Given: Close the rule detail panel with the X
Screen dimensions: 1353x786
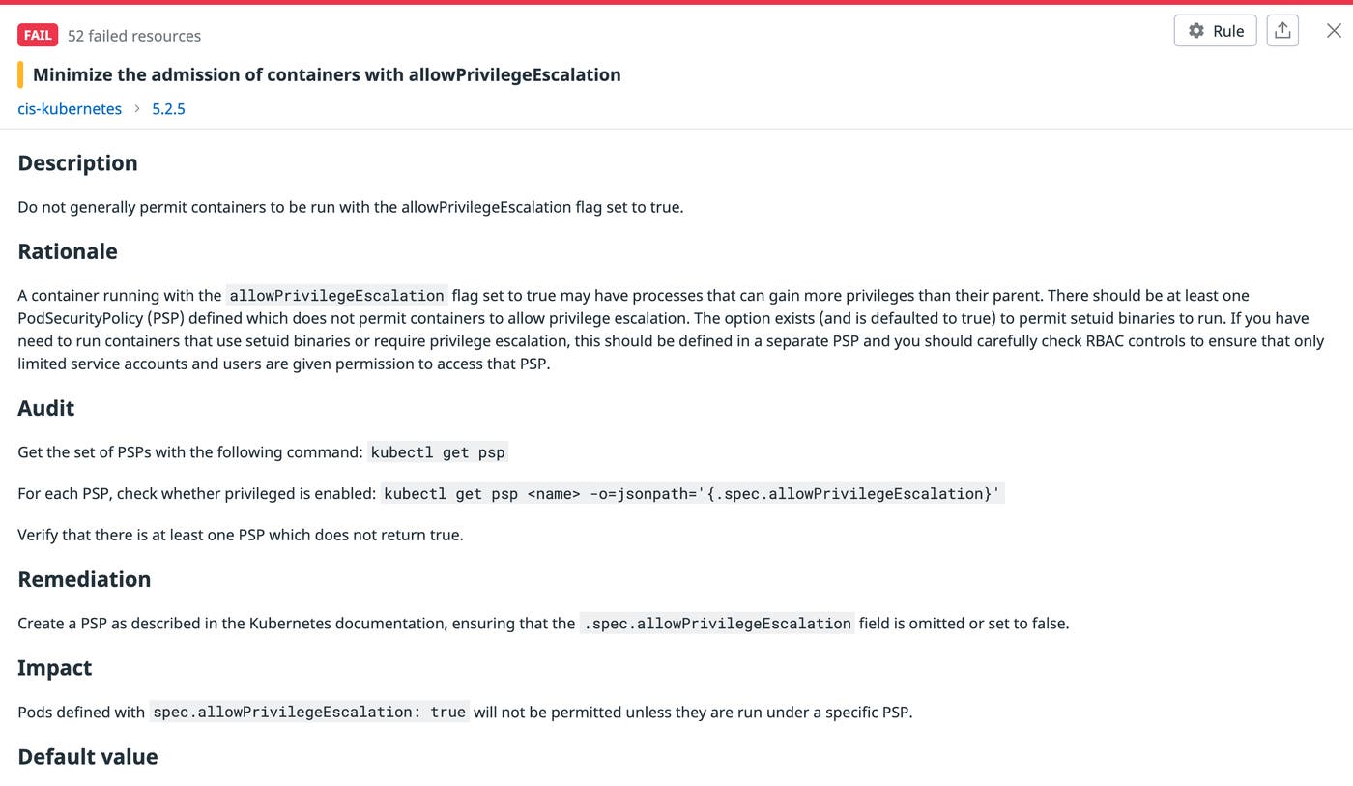Looking at the screenshot, I should pyautogui.click(x=1334, y=30).
